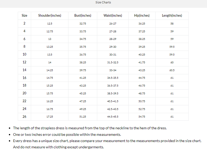Click bust value 41.25 for size 16
The width and height of the screenshot is (207, 159).
(83, 78)
